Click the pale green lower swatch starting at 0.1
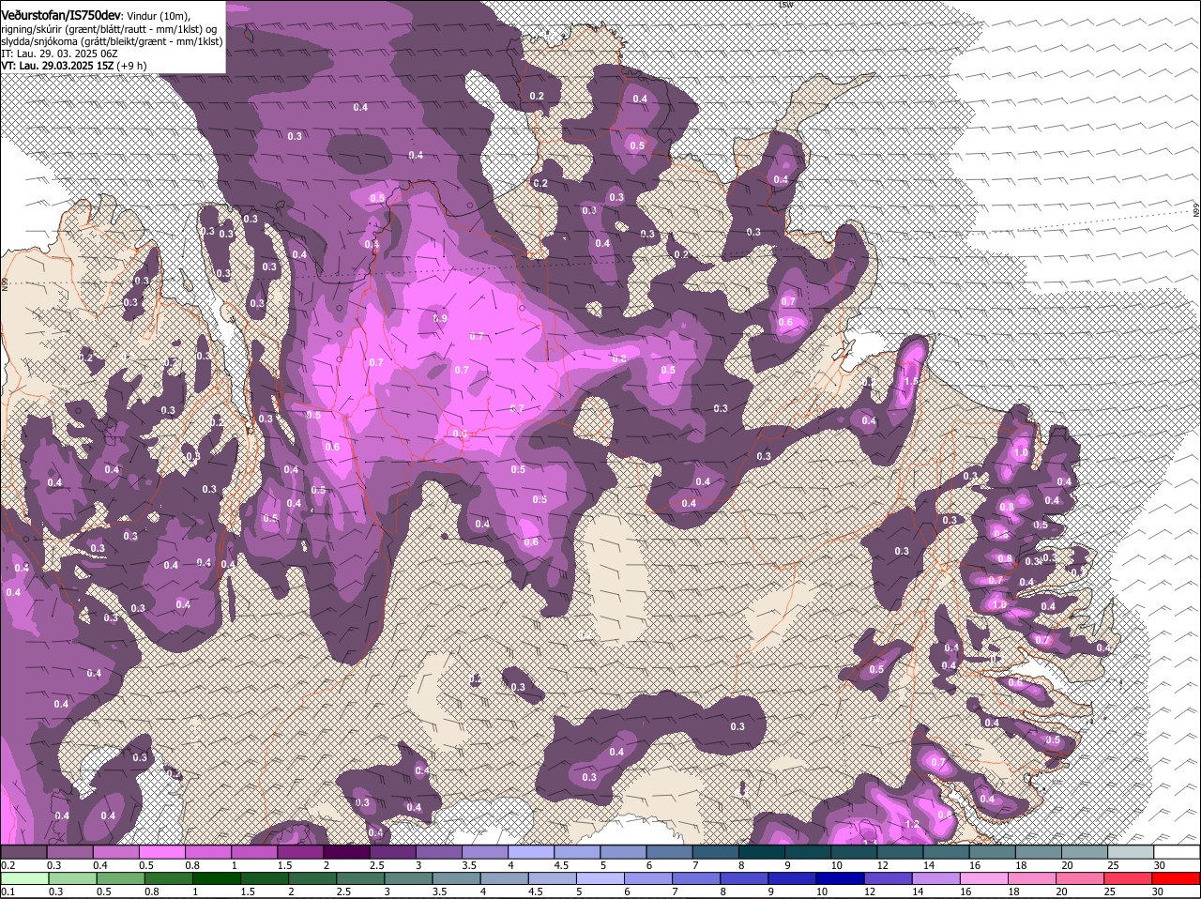The image size is (1201, 899). [x=23, y=878]
